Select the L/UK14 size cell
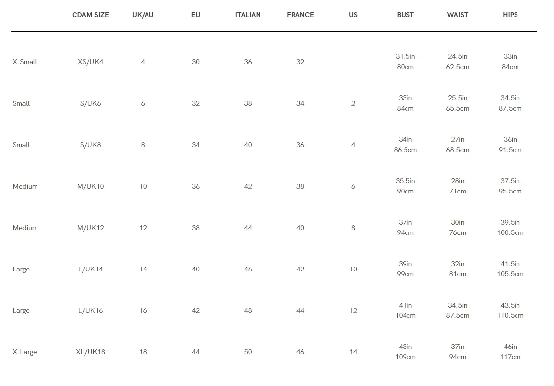 pyautogui.click(x=91, y=269)
